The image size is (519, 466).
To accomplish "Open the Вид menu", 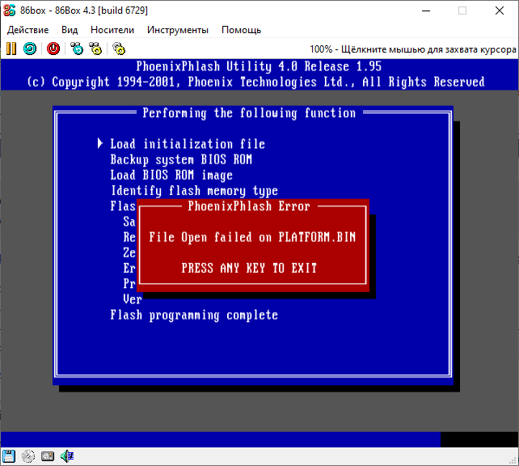I will [x=70, y=30].
